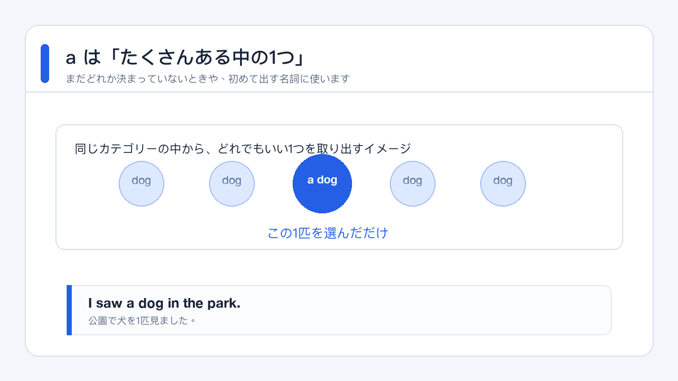
Task: Click the heading "a は「たくさんある中の1つ」"
Action: coord(185,58)
